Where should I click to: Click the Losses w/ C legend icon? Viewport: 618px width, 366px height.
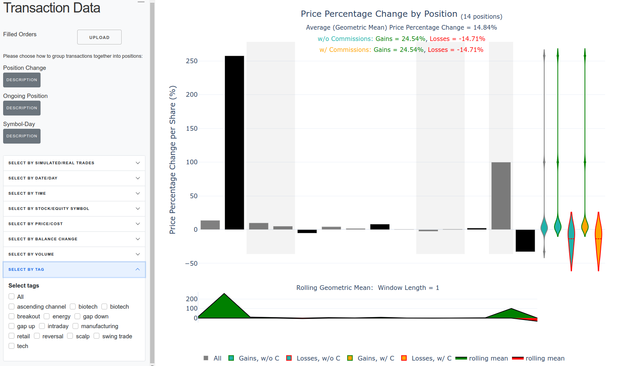coord(404,358)
